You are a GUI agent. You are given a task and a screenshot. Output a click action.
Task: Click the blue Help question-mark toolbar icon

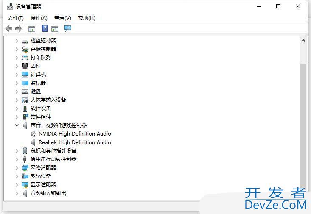pyautogui.click(x=45, y=28)
